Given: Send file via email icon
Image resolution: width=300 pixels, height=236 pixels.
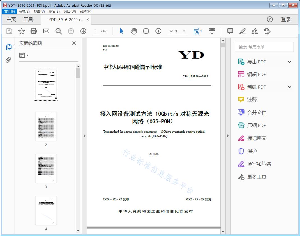Looking at the screenshot, I should coord(46,31).
